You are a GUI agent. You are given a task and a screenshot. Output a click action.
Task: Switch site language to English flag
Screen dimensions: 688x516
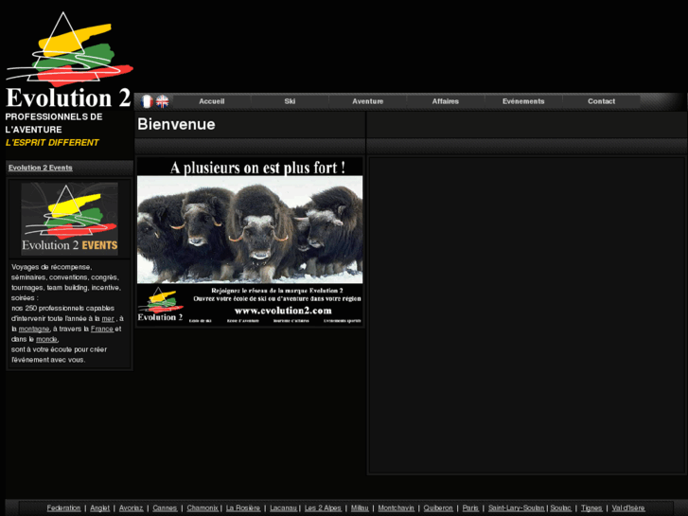[163, 101]
